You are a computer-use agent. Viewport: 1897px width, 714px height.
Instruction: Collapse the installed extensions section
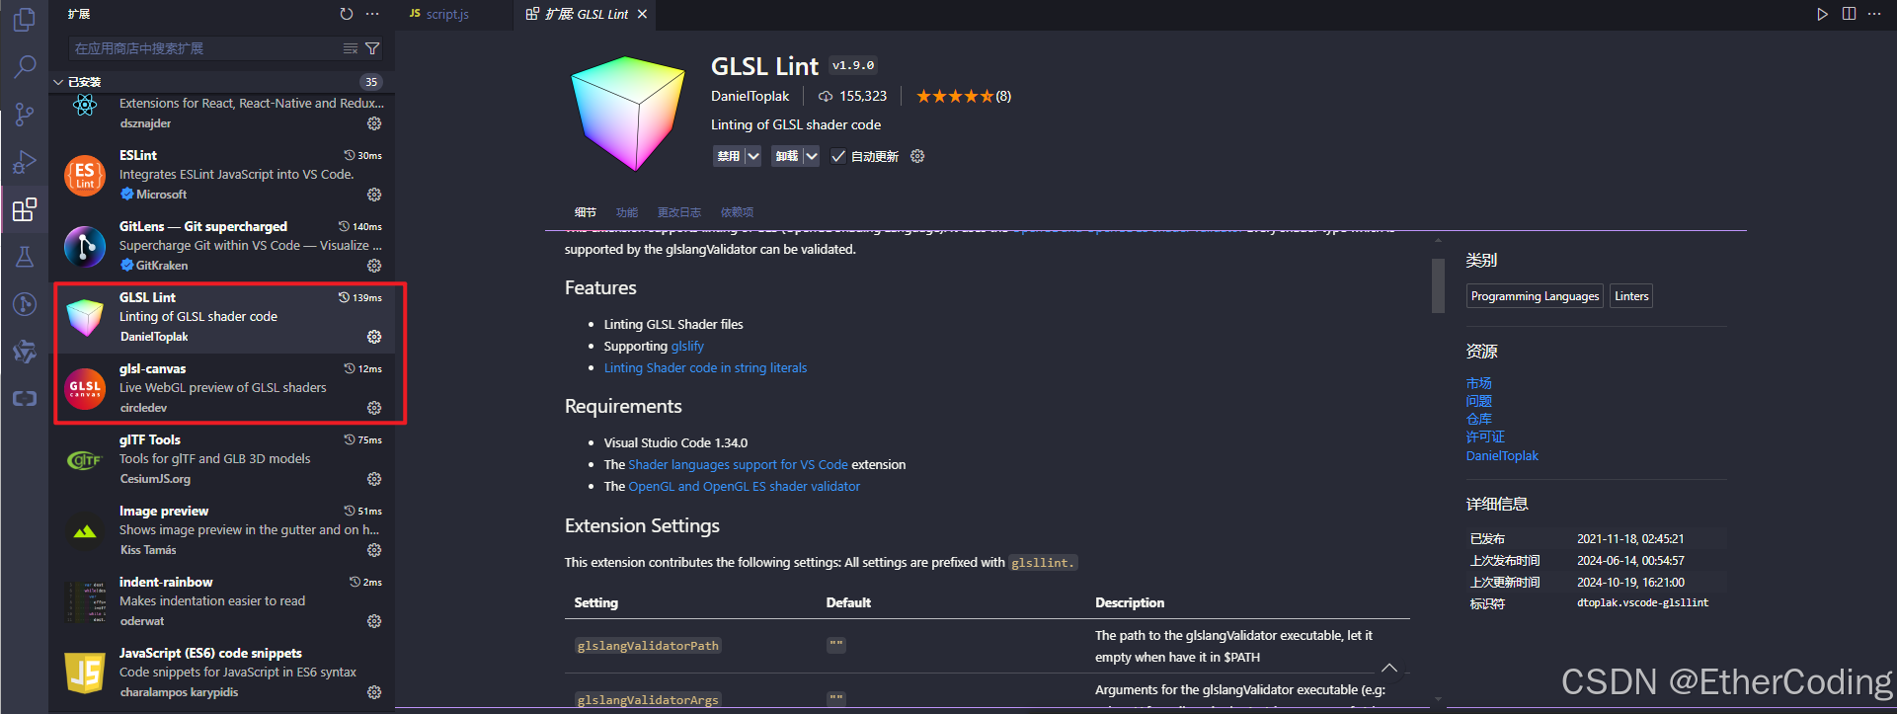[59, 82]
